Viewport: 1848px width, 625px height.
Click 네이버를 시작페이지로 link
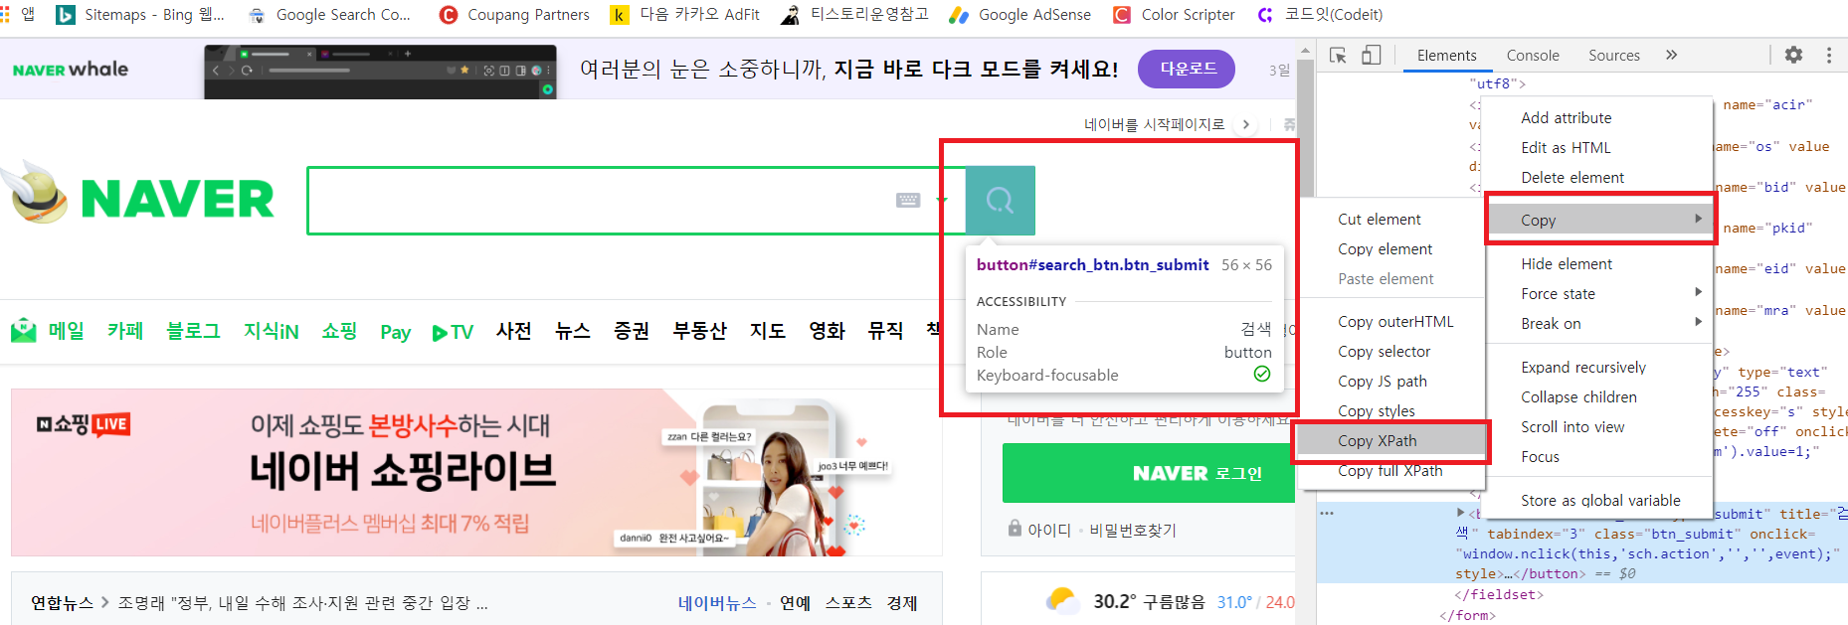[x=1154, y=124]
